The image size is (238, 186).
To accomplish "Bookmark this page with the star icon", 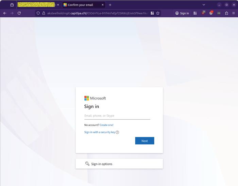I will pos(158,13).
